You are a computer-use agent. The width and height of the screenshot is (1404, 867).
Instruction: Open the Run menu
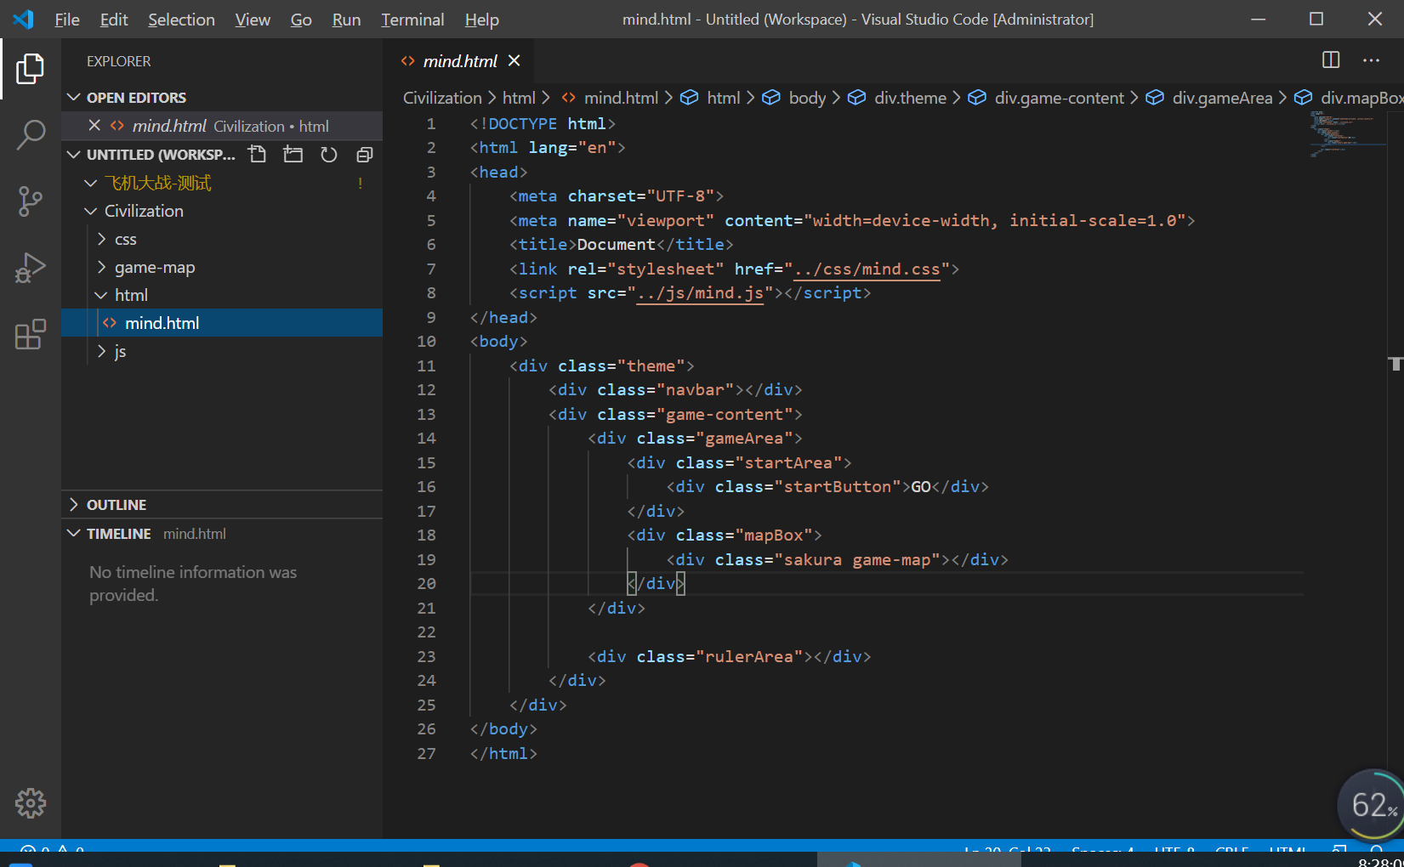pos(346,20)
